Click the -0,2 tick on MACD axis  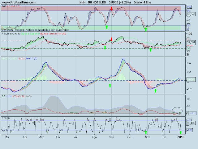coord(189,89)
